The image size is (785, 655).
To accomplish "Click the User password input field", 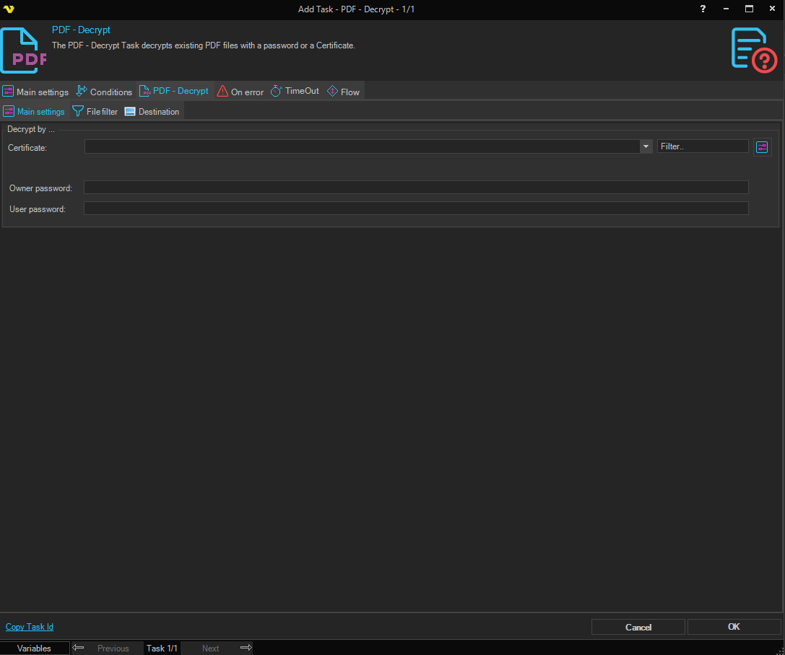I will click(416, 208).
